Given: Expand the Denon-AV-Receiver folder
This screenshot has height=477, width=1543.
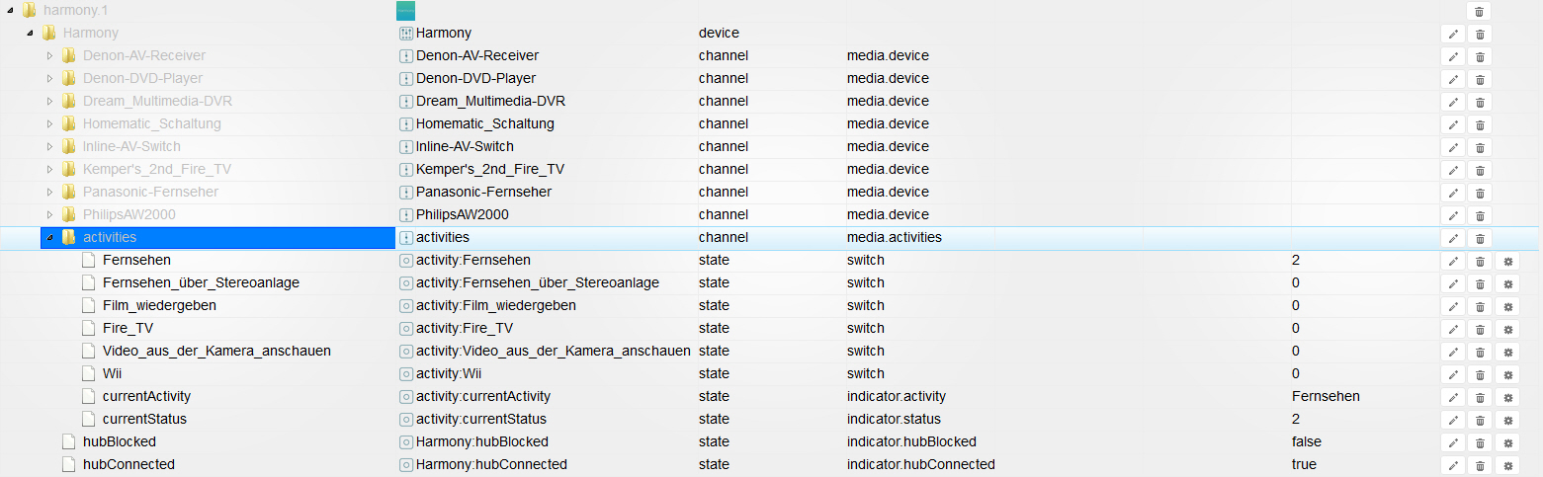Looking at the screenshot, I should [50, 55].
